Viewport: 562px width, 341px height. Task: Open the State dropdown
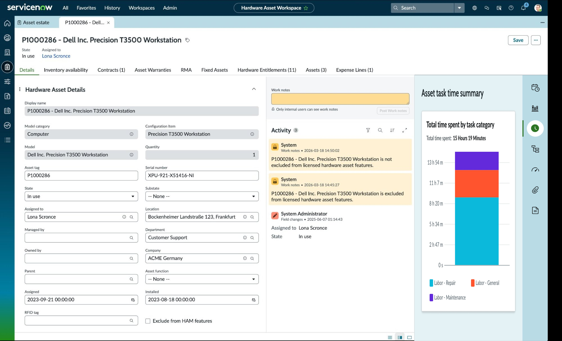(81, 196)
